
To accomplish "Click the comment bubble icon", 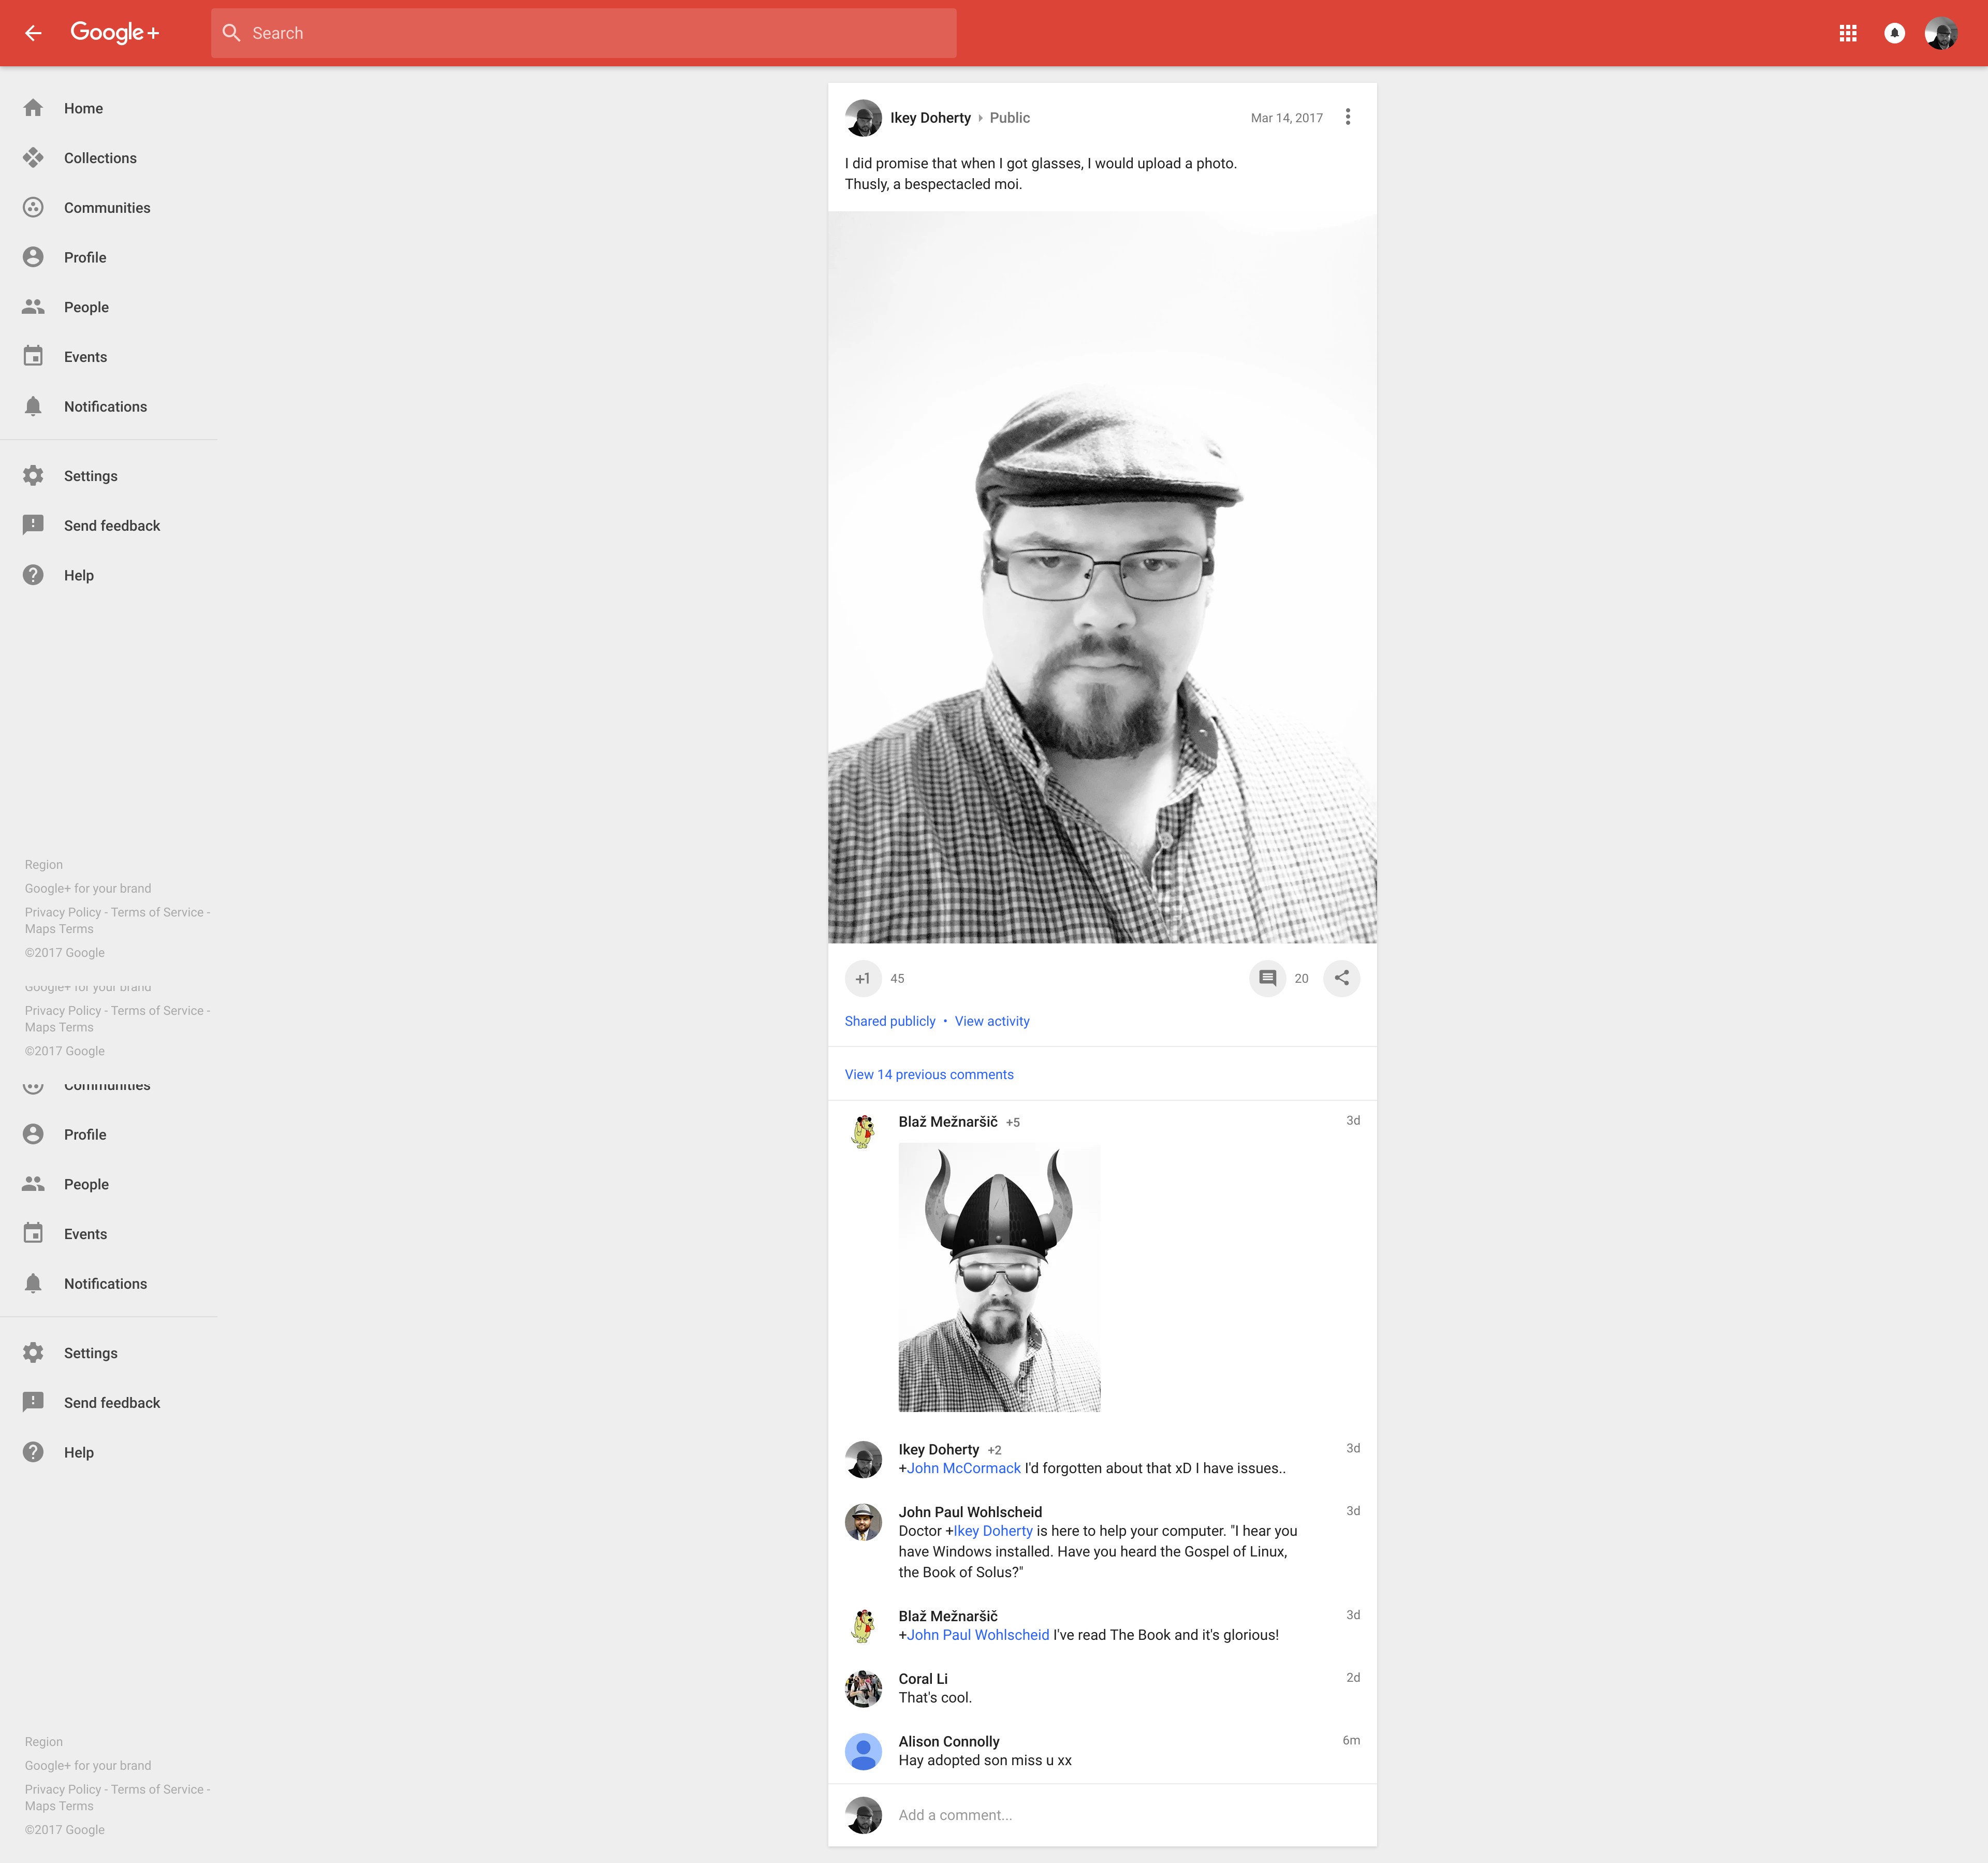I will (x=1267, y=978).
